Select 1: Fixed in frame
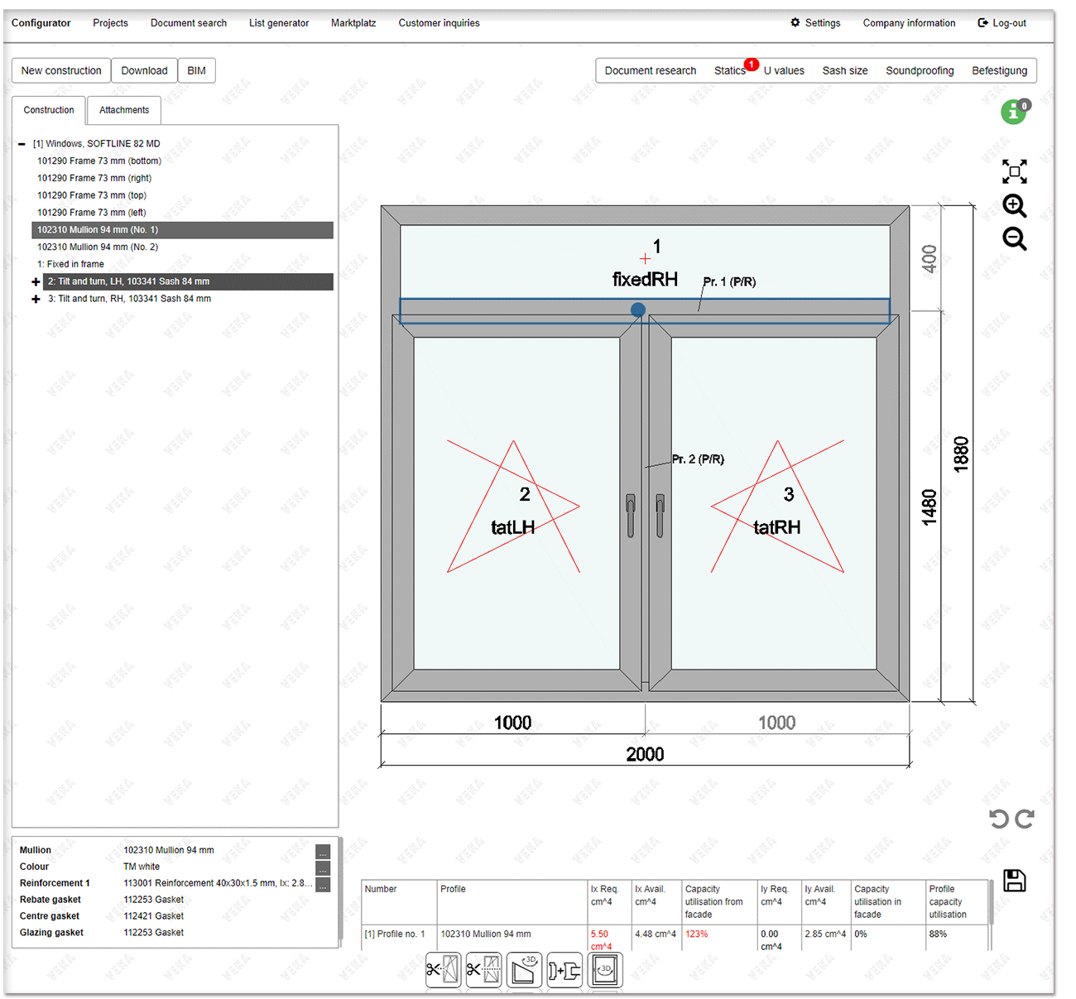 pos(70,265)
